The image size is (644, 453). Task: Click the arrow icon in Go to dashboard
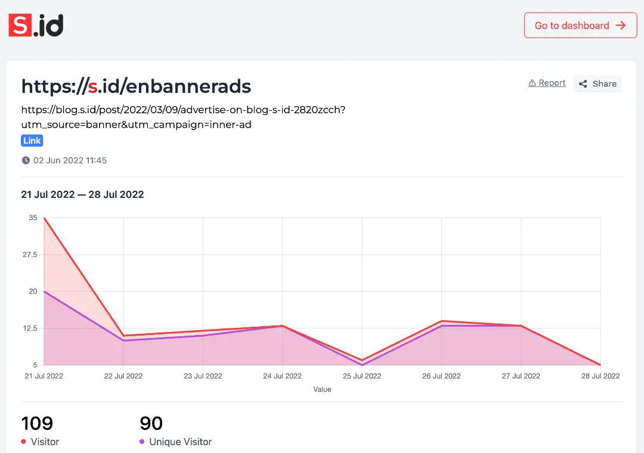621,26
